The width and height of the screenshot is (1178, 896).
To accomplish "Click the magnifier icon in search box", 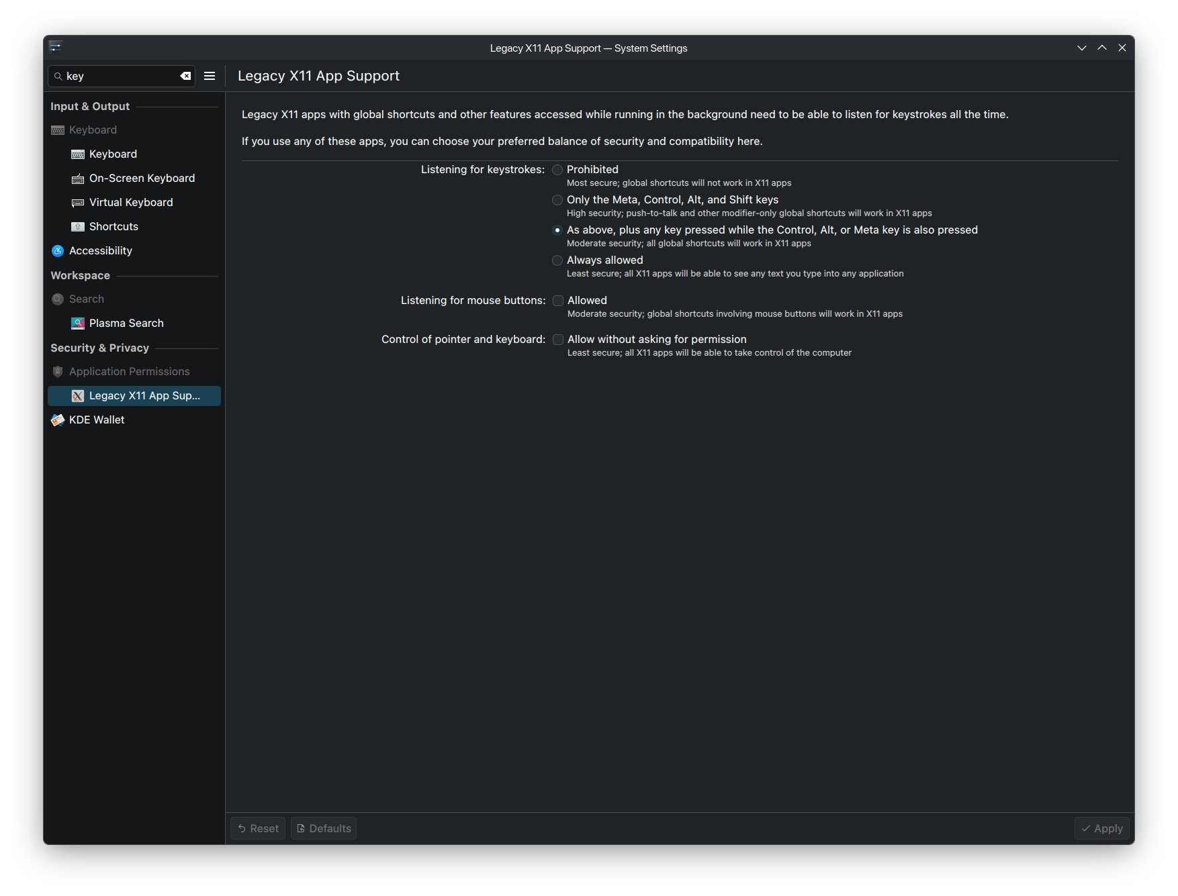I will [58, 77].
